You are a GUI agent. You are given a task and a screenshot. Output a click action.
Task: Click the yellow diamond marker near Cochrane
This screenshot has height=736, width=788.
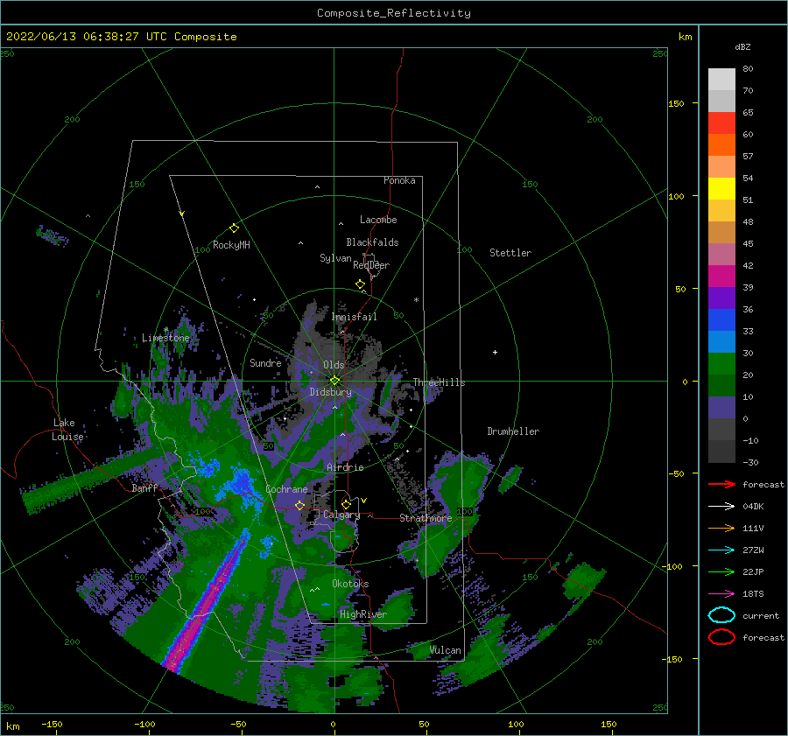[x=299, y=505]
